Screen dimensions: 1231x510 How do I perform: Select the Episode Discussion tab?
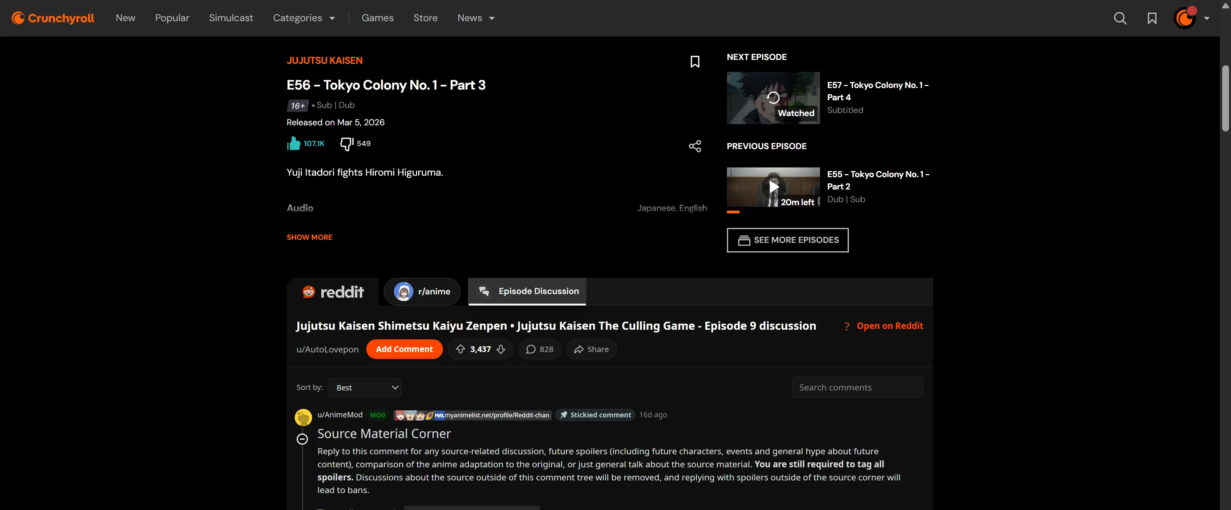tap(527, 291)
